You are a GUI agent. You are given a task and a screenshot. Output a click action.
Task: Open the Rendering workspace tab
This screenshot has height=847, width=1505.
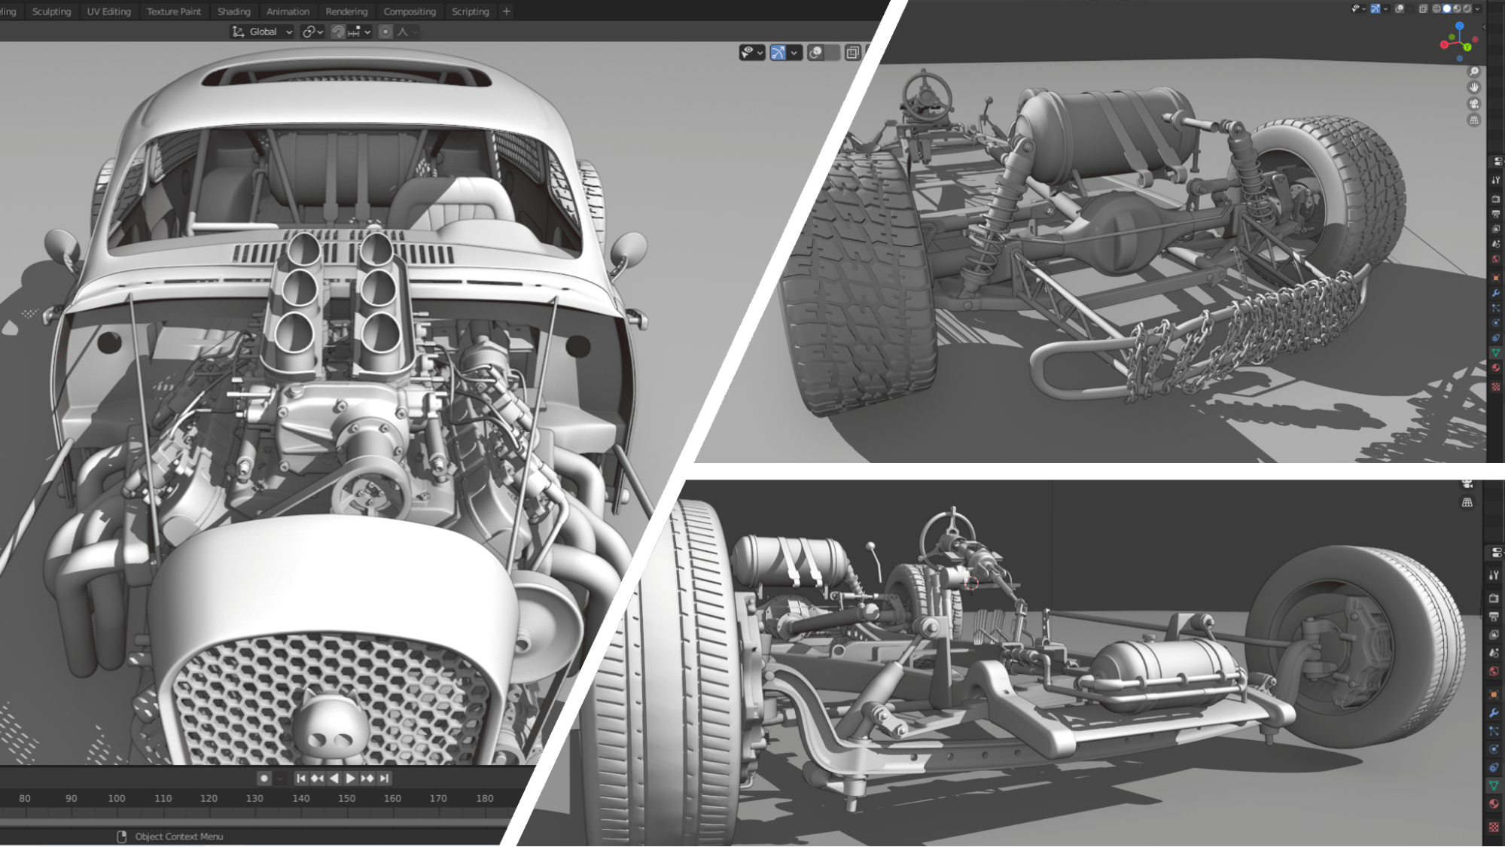[x=346, y=11]
